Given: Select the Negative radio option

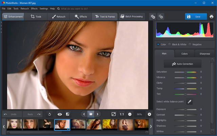Looking at the screenshot, I should pyautogui.click(x=190, y=44).
